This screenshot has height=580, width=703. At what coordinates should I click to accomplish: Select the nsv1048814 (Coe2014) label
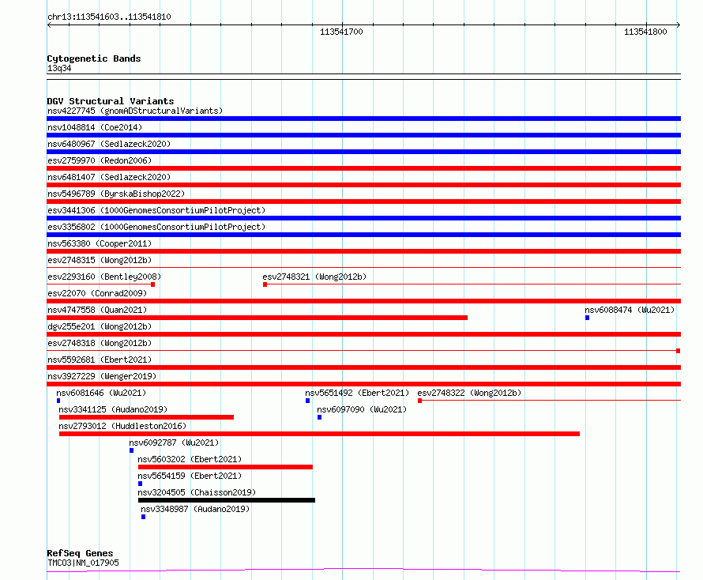(95, 127)
